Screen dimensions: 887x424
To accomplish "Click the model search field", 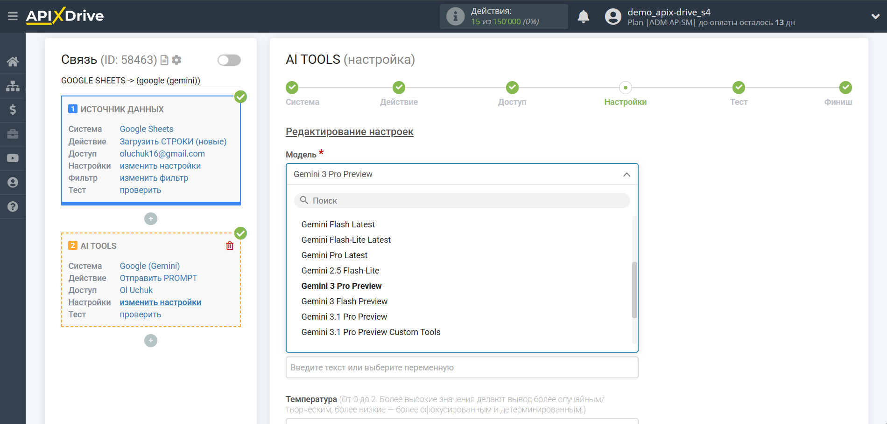I will (462, 201).
